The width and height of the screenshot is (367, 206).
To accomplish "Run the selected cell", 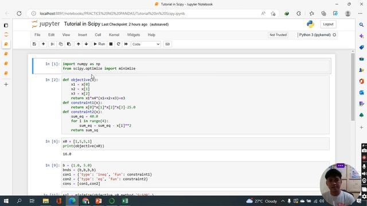I will point(99,44).
